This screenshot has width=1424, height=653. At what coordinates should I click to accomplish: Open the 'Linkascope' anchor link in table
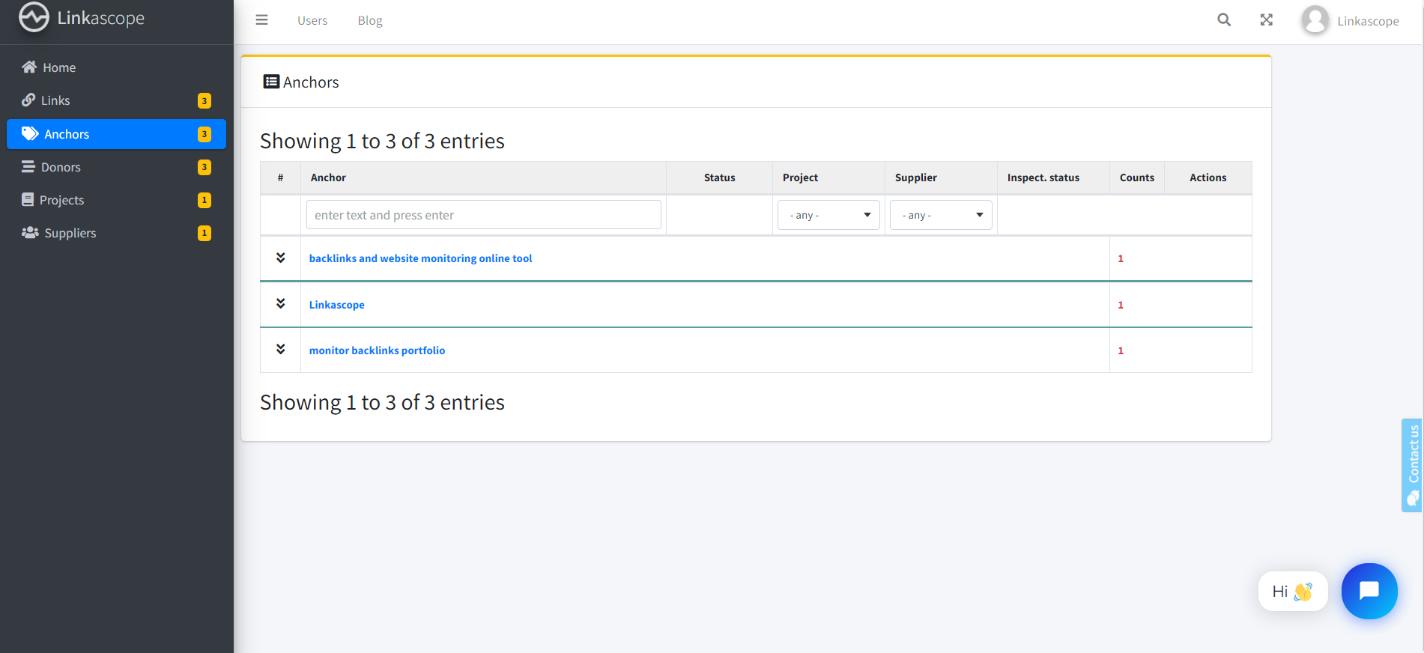[x=337, y=305]
